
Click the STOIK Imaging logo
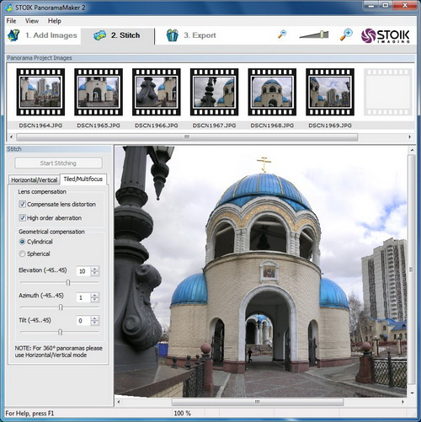click(x=386, y=35)
